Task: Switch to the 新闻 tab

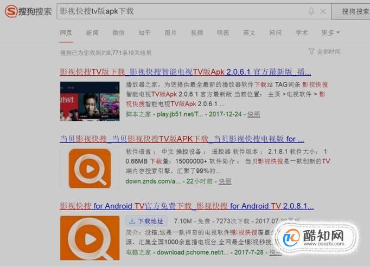Action: [x=92, y=32]
